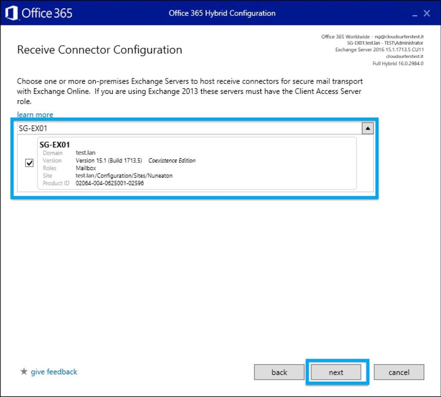This screenshot has height=397, width=441.
Task: Go back to the previous step
Action: pos(279,372)
